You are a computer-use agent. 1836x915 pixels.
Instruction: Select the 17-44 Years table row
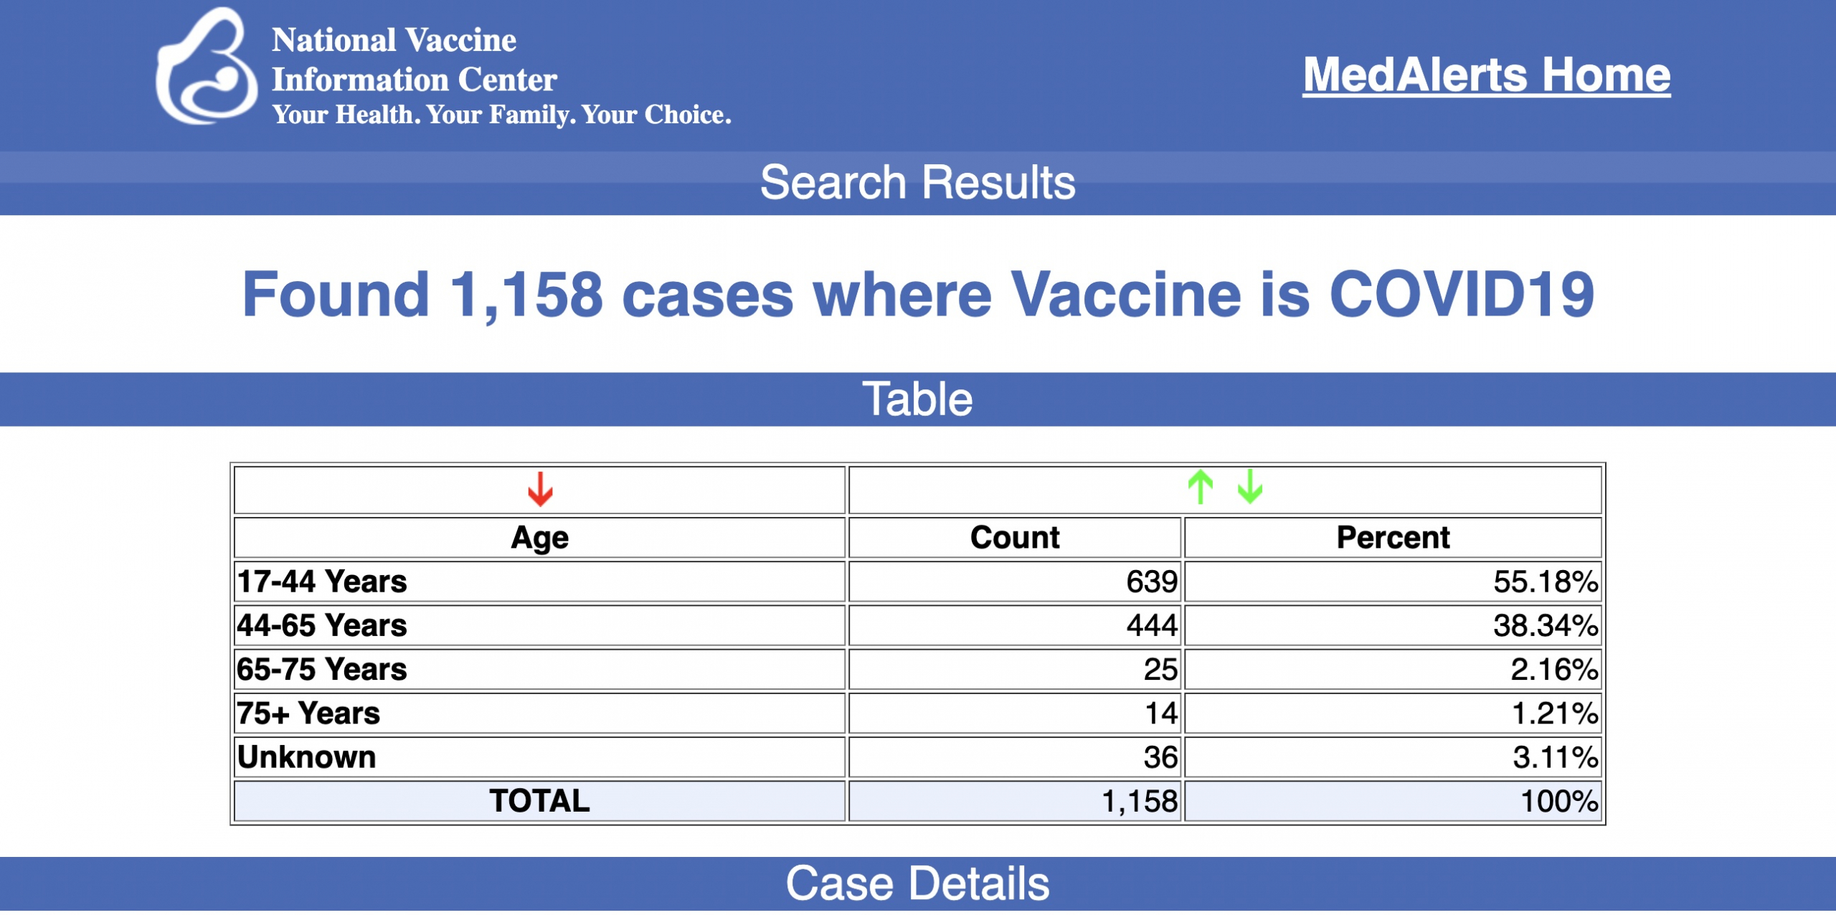coord(538,582)
